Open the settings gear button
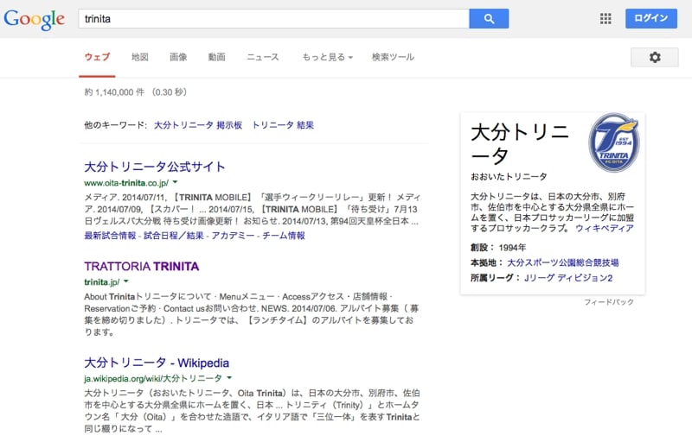This screenshot has height=442, width=692. pos(654,57)
